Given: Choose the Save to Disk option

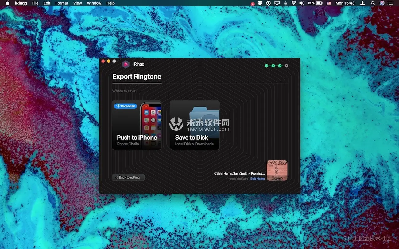Looking at the screenshot, I should [195, 125].
